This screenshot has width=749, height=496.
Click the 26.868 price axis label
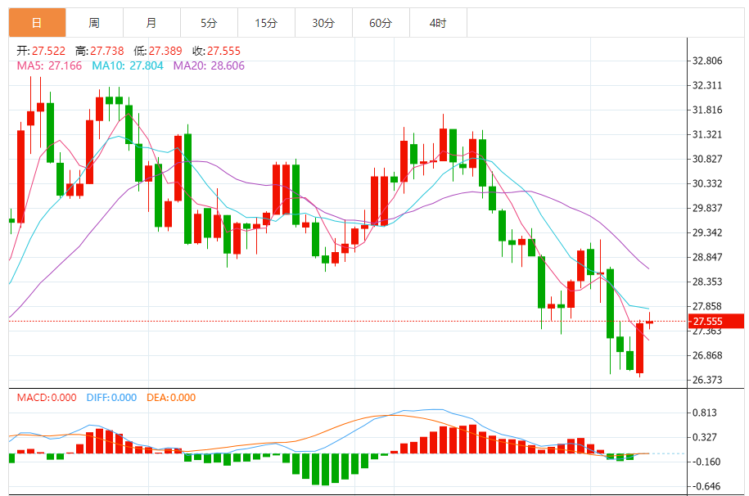tap(707, 355)
